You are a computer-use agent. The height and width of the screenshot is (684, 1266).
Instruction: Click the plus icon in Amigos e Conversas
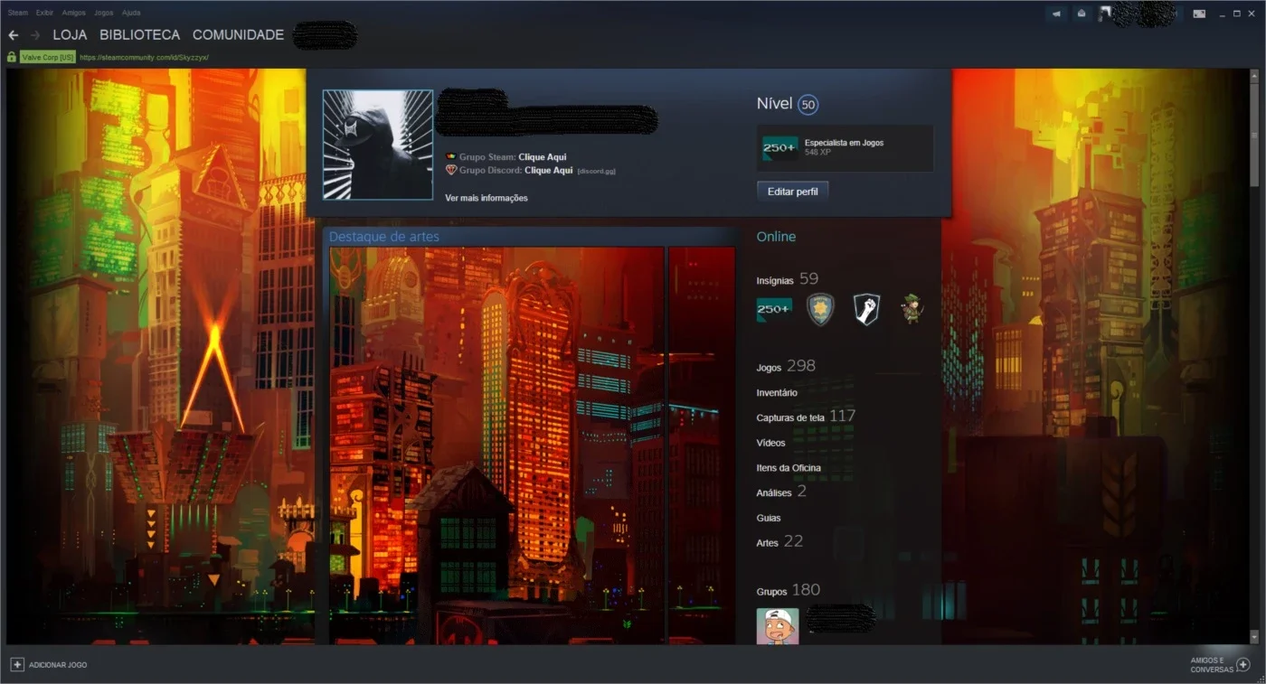[1242, 664]
